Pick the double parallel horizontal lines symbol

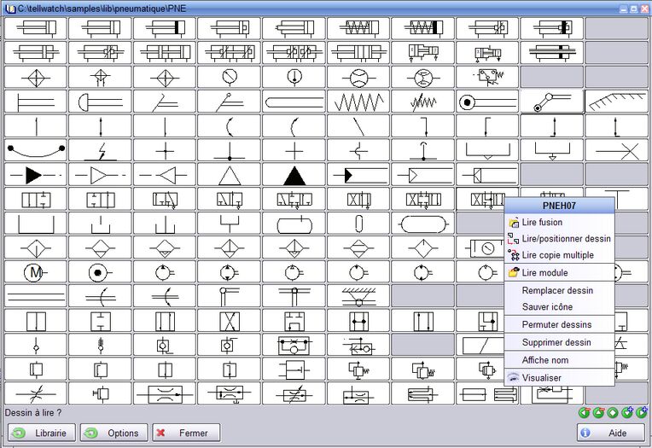pyautogui.click(x=35, y=297)
